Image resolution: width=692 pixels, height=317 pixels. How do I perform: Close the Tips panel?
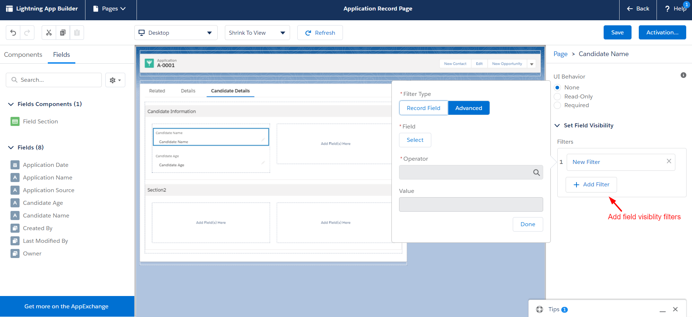(x=675, y=309)
